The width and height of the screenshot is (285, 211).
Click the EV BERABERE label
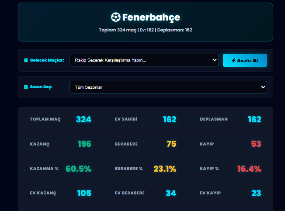tap(129, 193)
